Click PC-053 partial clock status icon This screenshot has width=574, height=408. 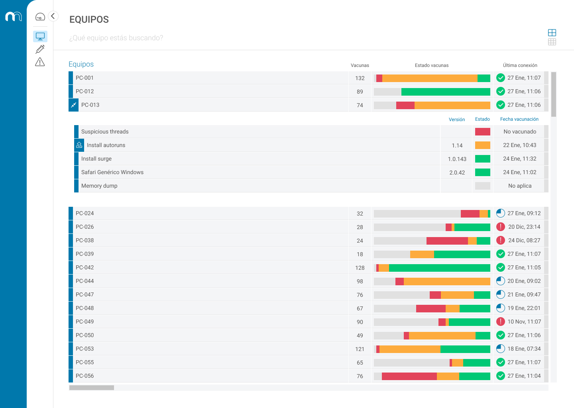(501, 349)
